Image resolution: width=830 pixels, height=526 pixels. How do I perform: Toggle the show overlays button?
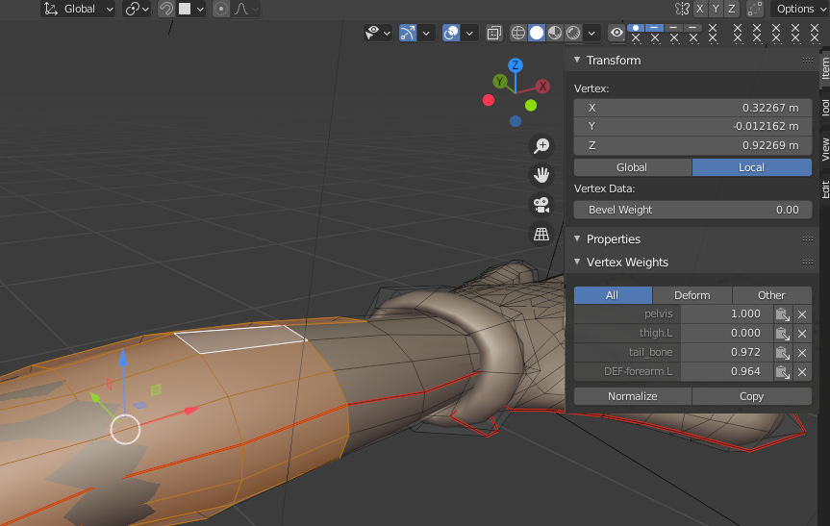pos(451,33)
